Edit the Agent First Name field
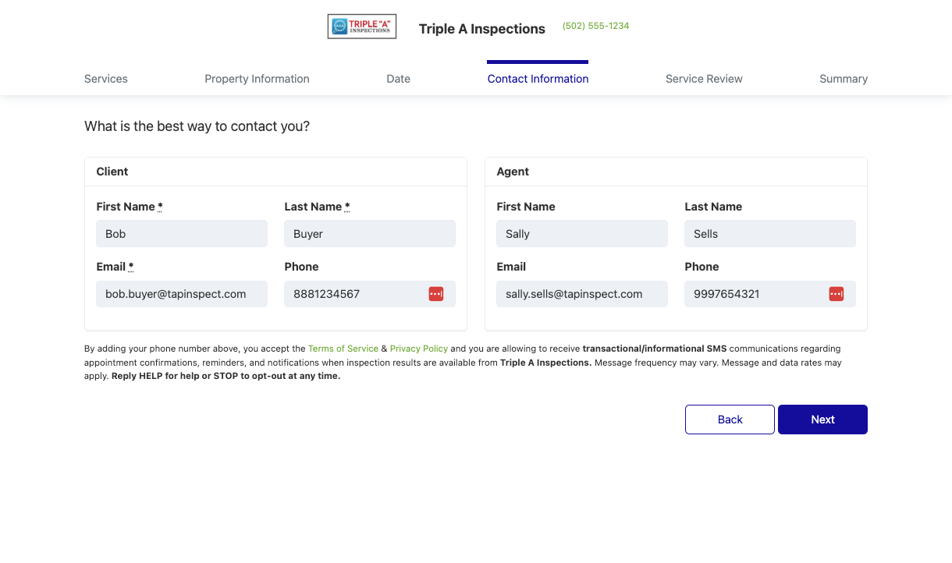 [x=582, y=234]
